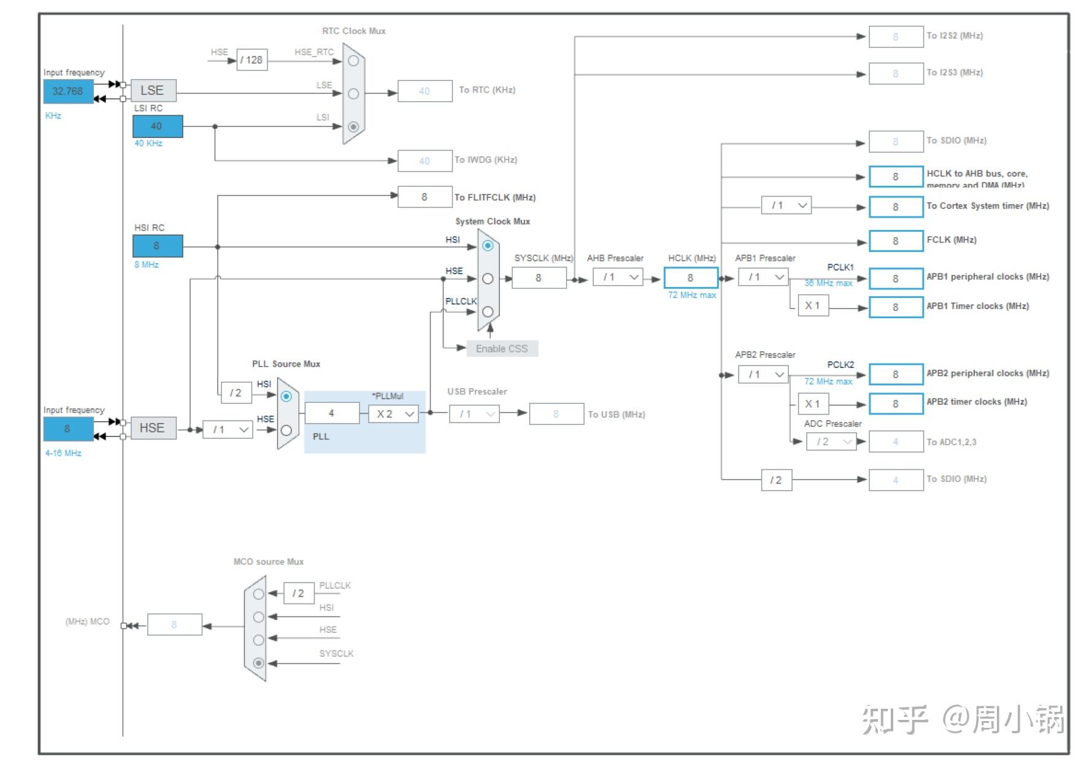1092x764 pixels.
Task: Expand the APB1 Prescaler dropdown
Action: [763, 277]
